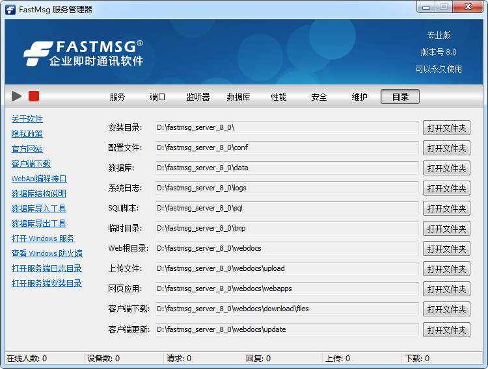
Task: Launch 数据库导出工具 link
Action: (39, 223)
